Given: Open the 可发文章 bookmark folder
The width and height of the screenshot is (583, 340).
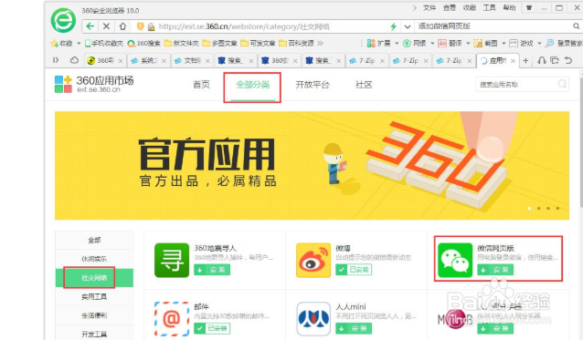Looking at the screenshot, I should click(x=258, y=44).
